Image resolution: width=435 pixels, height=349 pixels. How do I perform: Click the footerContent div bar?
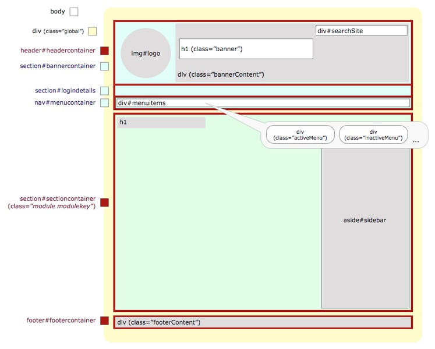point(263,322)
